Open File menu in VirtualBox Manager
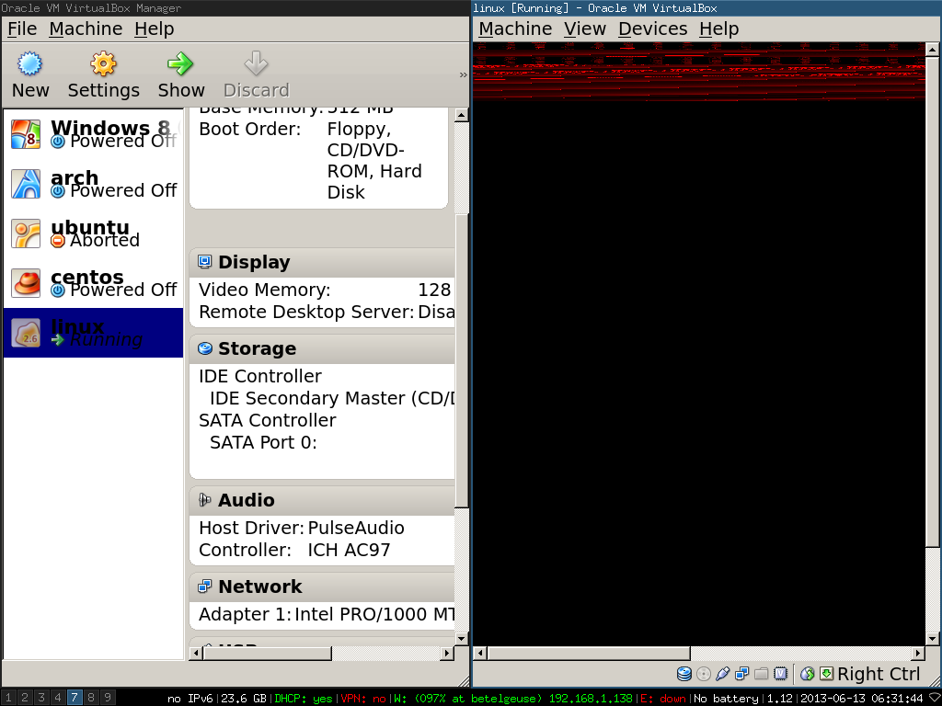This screenshot has height=706, width=942. click(22, 28)
